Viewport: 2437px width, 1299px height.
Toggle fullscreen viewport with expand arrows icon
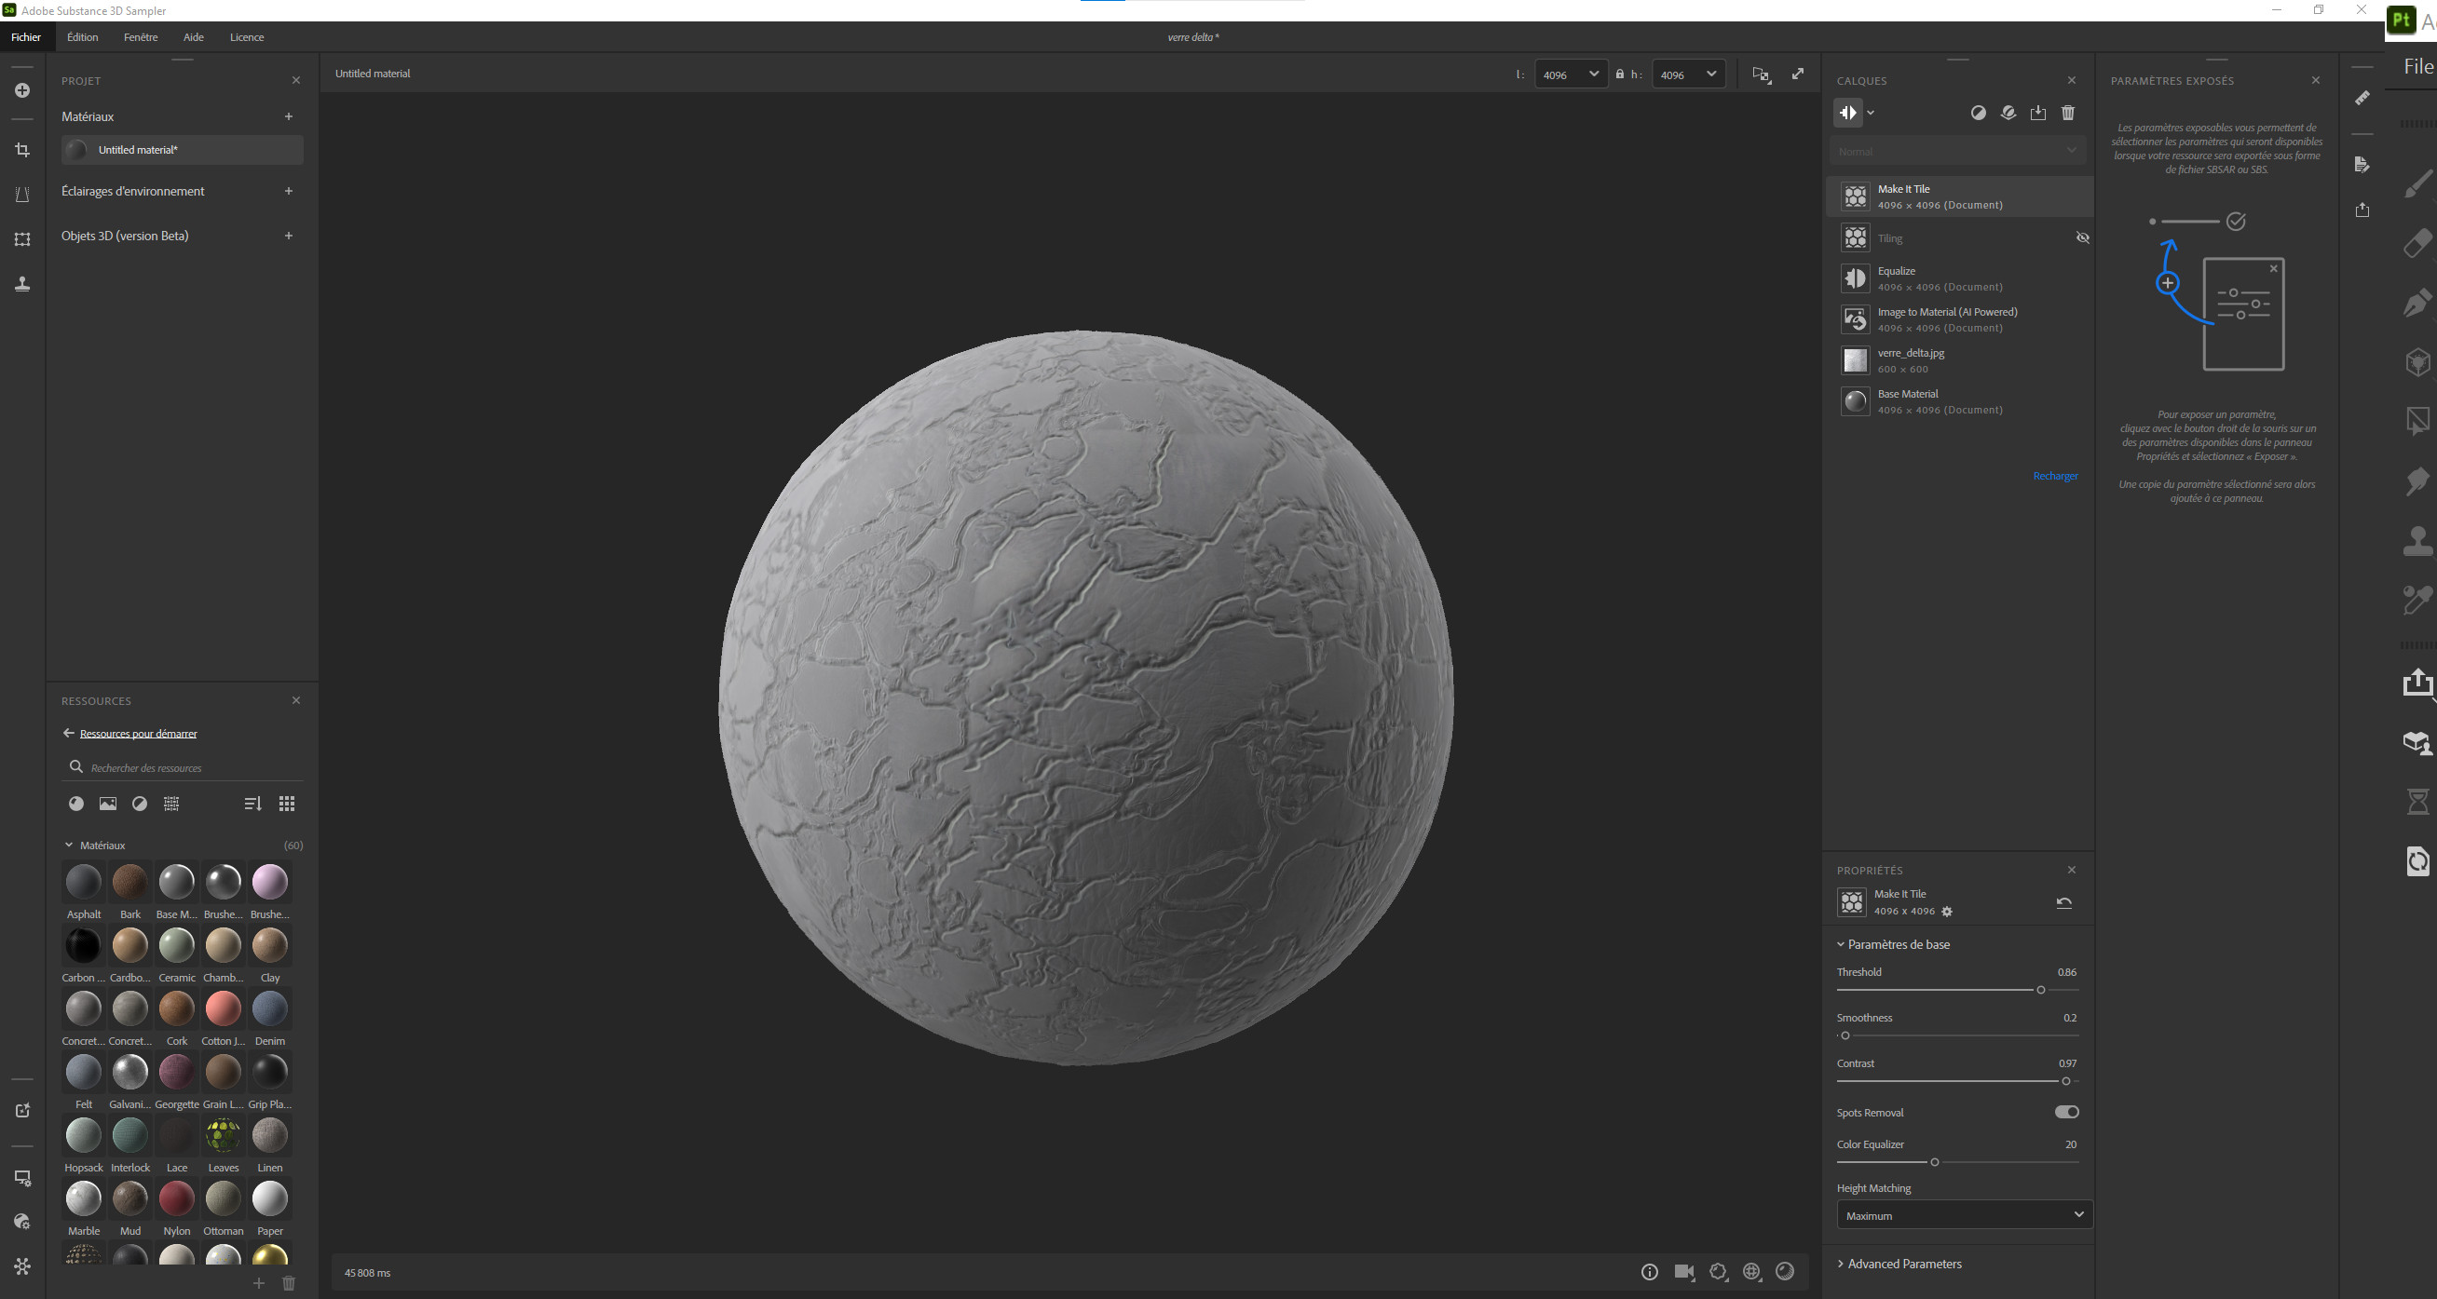(1798, 74)
